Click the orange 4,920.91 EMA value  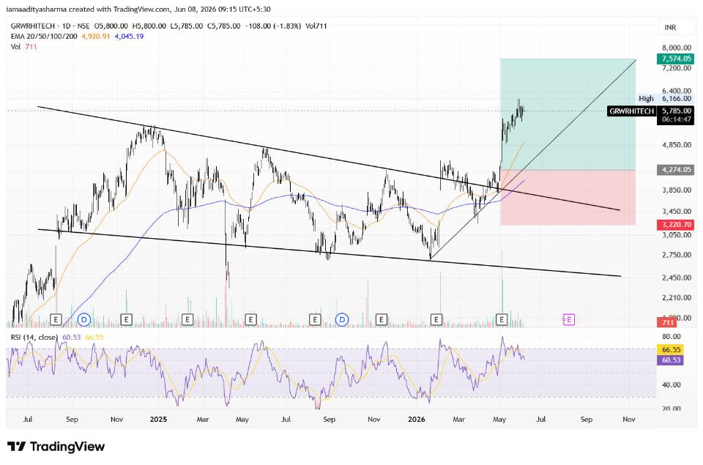click(95, 37)
